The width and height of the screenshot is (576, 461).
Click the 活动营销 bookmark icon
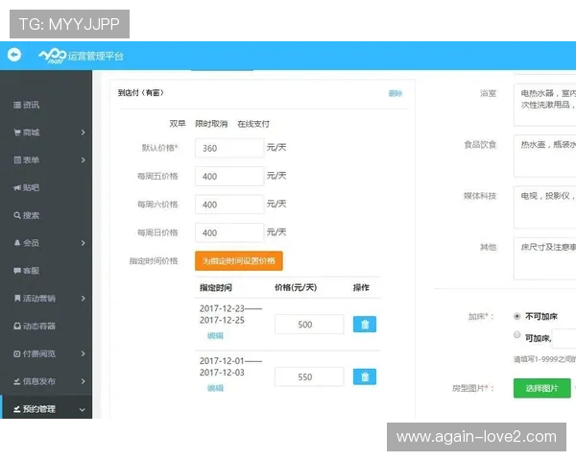(17, 298)
